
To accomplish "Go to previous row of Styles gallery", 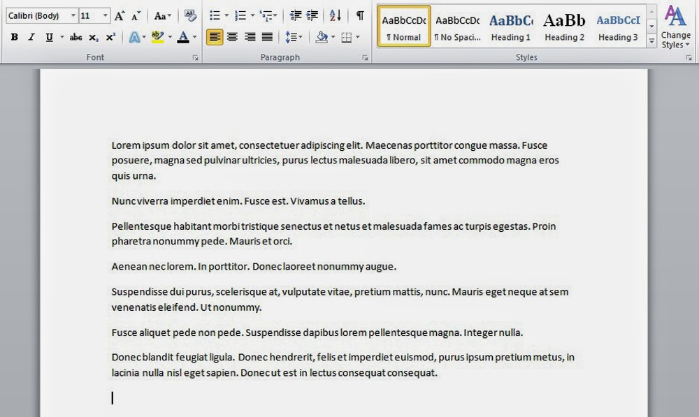I will (651, 12).
